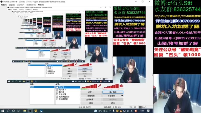Uncheck the plain 图片源 source checkbox

point(57,92)
